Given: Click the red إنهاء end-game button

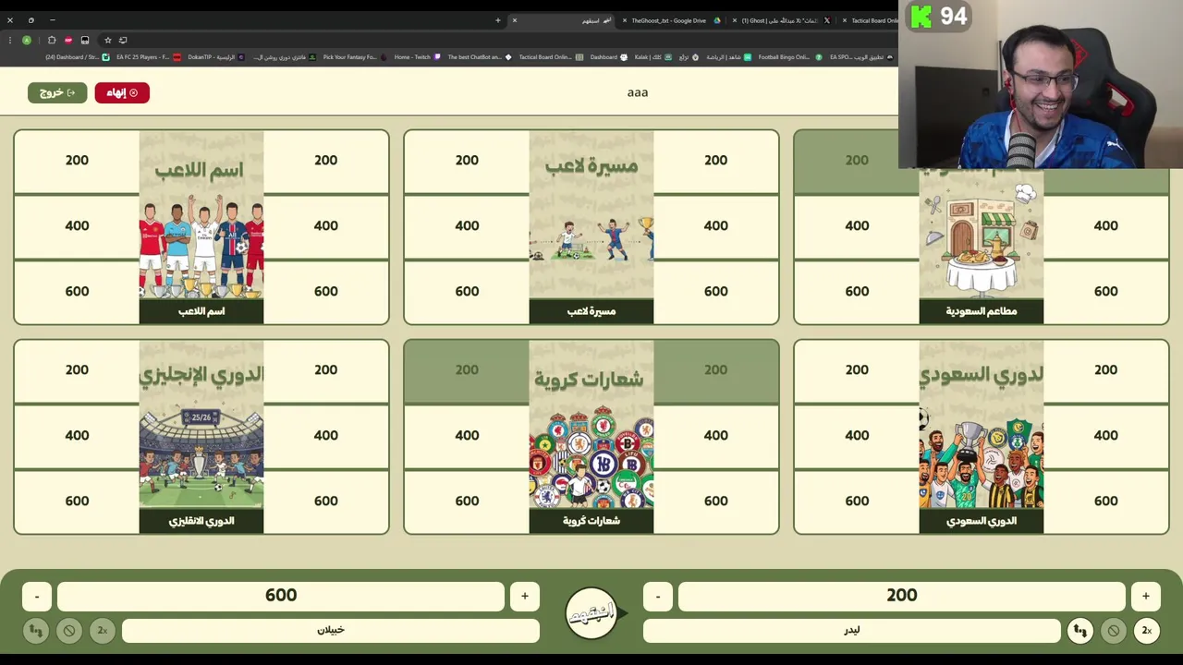Looking at the screenshot, I should coord(122,92).
